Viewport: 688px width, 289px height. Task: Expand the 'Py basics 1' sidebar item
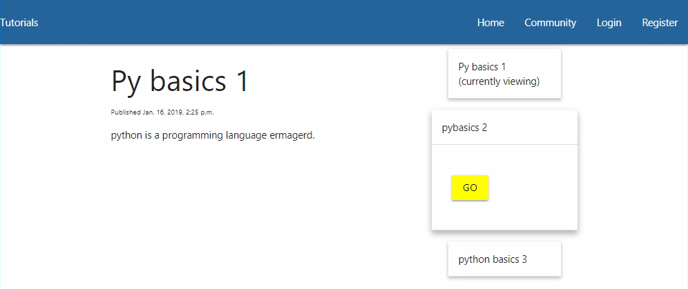[483, 67]
